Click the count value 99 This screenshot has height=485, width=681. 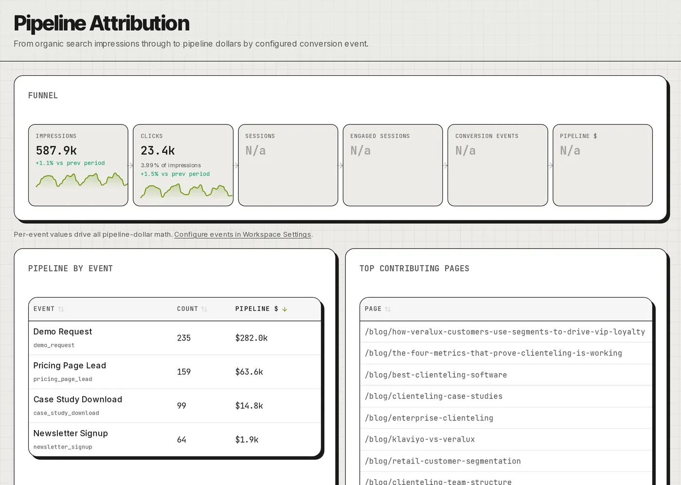point(181,406)
